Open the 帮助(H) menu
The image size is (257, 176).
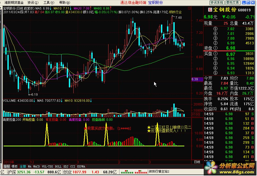65,2
